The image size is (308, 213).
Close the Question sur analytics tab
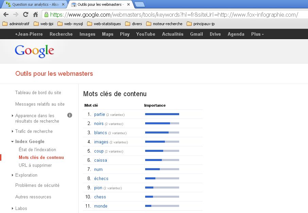(x=63, y=4)
